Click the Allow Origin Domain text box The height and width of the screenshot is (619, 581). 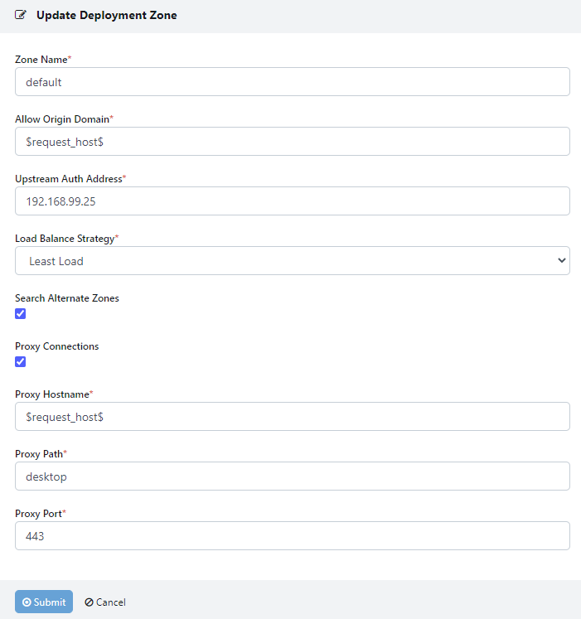point(292,142)
